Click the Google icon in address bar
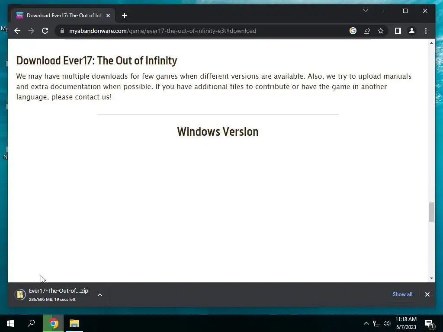 click(x=353, y=31)
